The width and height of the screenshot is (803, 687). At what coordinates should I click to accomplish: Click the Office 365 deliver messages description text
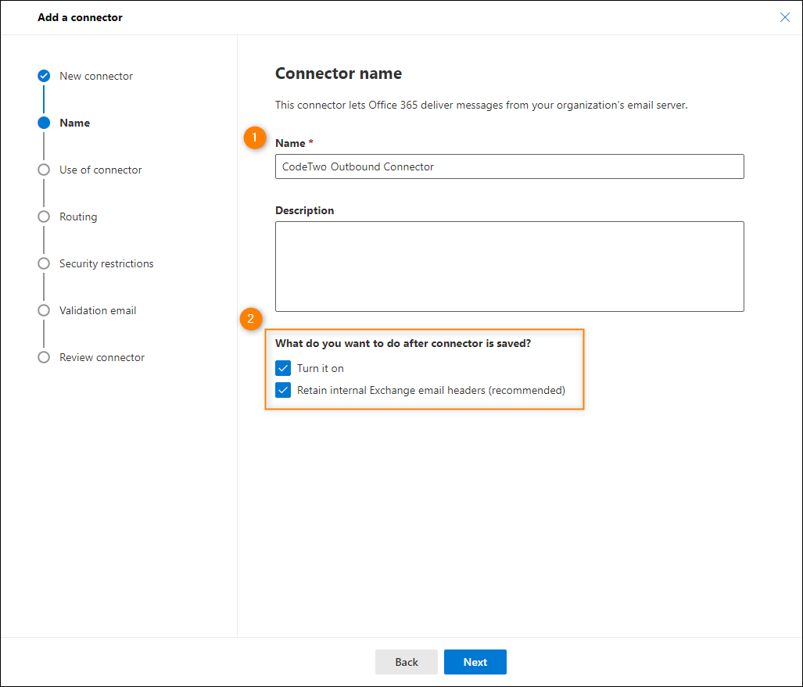coord(482,105)
